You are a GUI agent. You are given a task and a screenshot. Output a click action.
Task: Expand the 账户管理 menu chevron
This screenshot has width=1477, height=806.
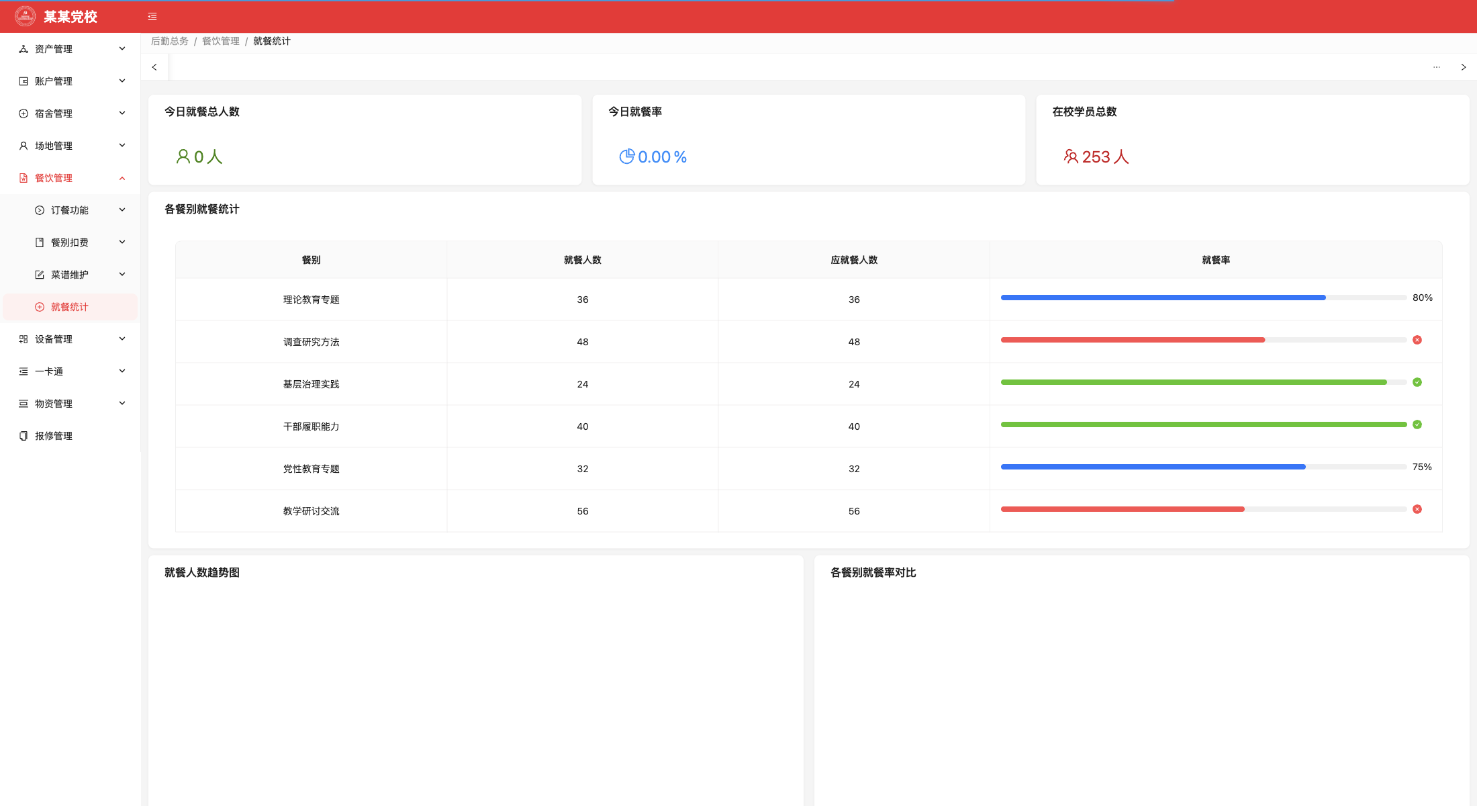(x=122, y=81)
